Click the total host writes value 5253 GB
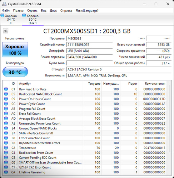The height and width of the screenshot is (178, 174). (x=159, y=45)
